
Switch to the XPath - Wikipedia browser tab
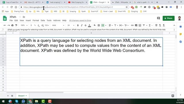(121, 2)
